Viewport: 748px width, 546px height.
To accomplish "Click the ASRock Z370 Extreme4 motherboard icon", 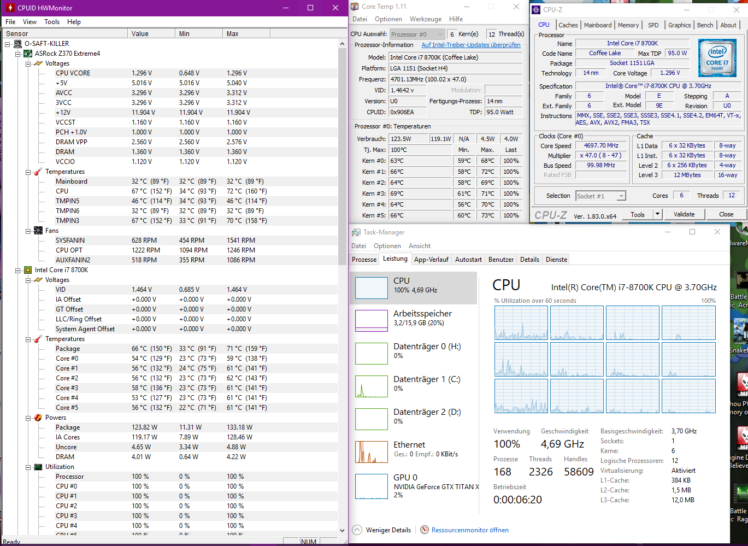I will click(28, 54).
